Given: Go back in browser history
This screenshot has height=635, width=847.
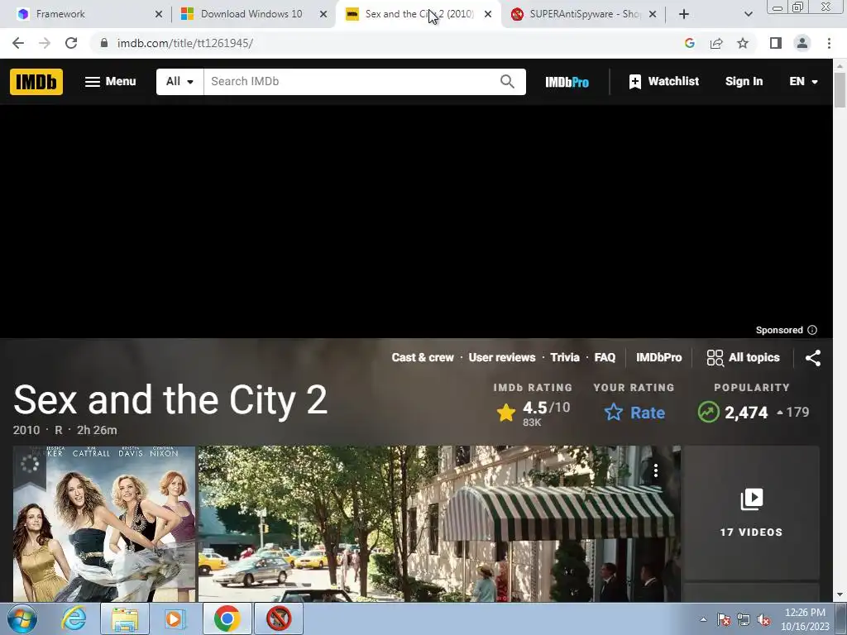Looking at the screenshot, I should click(x=18, y=43).
